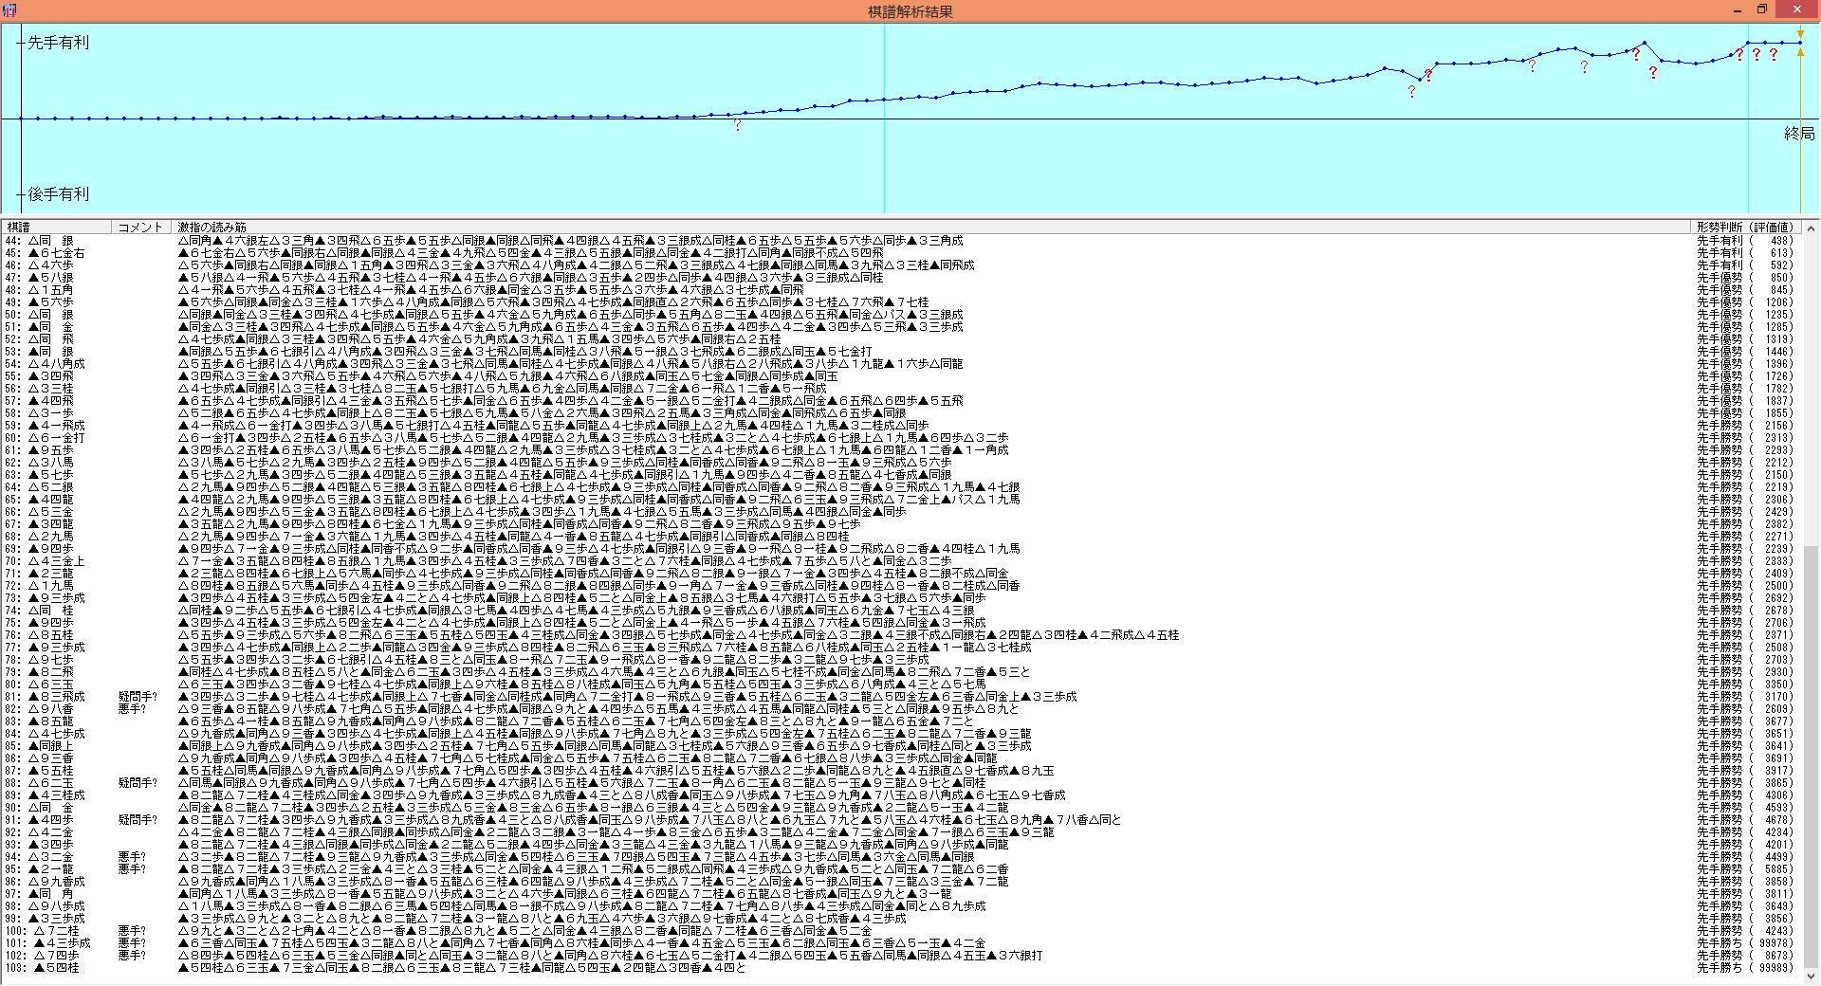Click the 先手有利 label on the graph
1821x986 pixels.
pos(58,43)
